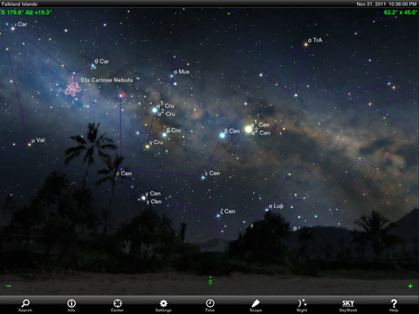Viewport: 419px width, 314px height.
Task: Toggle Night vision mode
Action: pyautogui.click(x=302, y=305)
